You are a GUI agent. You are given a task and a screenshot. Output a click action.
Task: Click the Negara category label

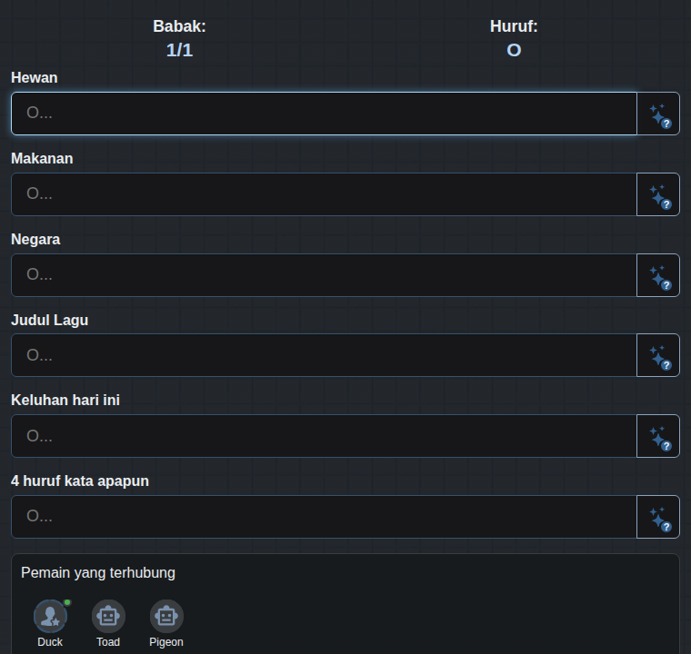click(x=35, y=239)
